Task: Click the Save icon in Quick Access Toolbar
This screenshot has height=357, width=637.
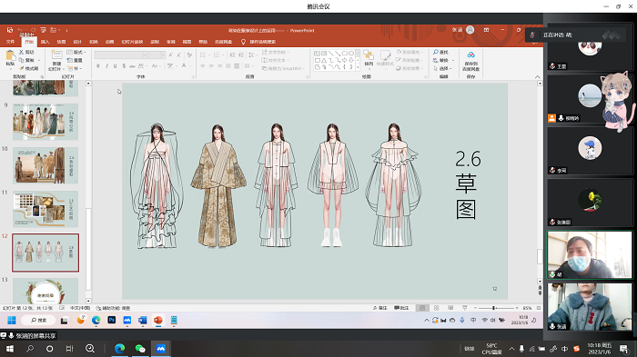Action: tap(10, 30)
